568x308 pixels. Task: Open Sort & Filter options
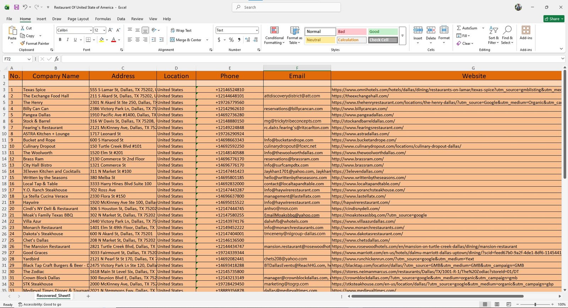point(493,35)
